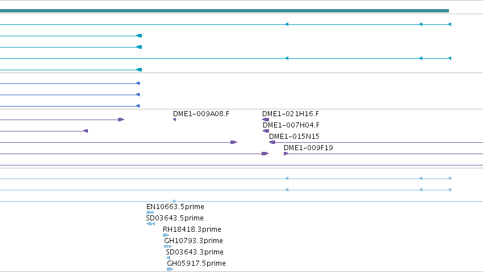
Task: Select the purple glyph under DME1-007H04.F
Action: 266,131
